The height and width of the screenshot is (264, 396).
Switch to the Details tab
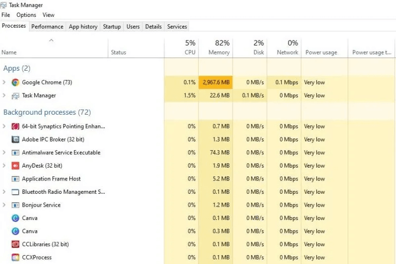coord(153,27)
